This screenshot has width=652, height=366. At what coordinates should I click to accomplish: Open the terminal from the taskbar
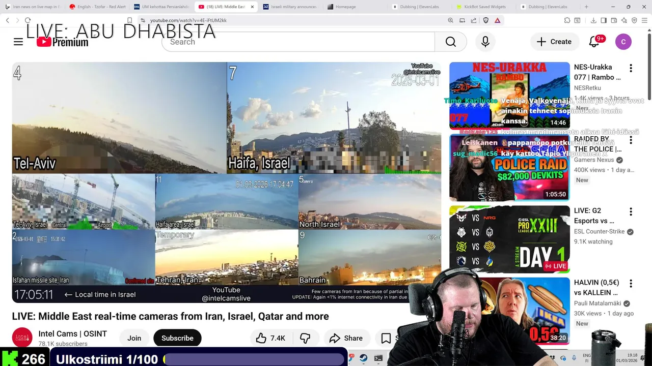378,358
